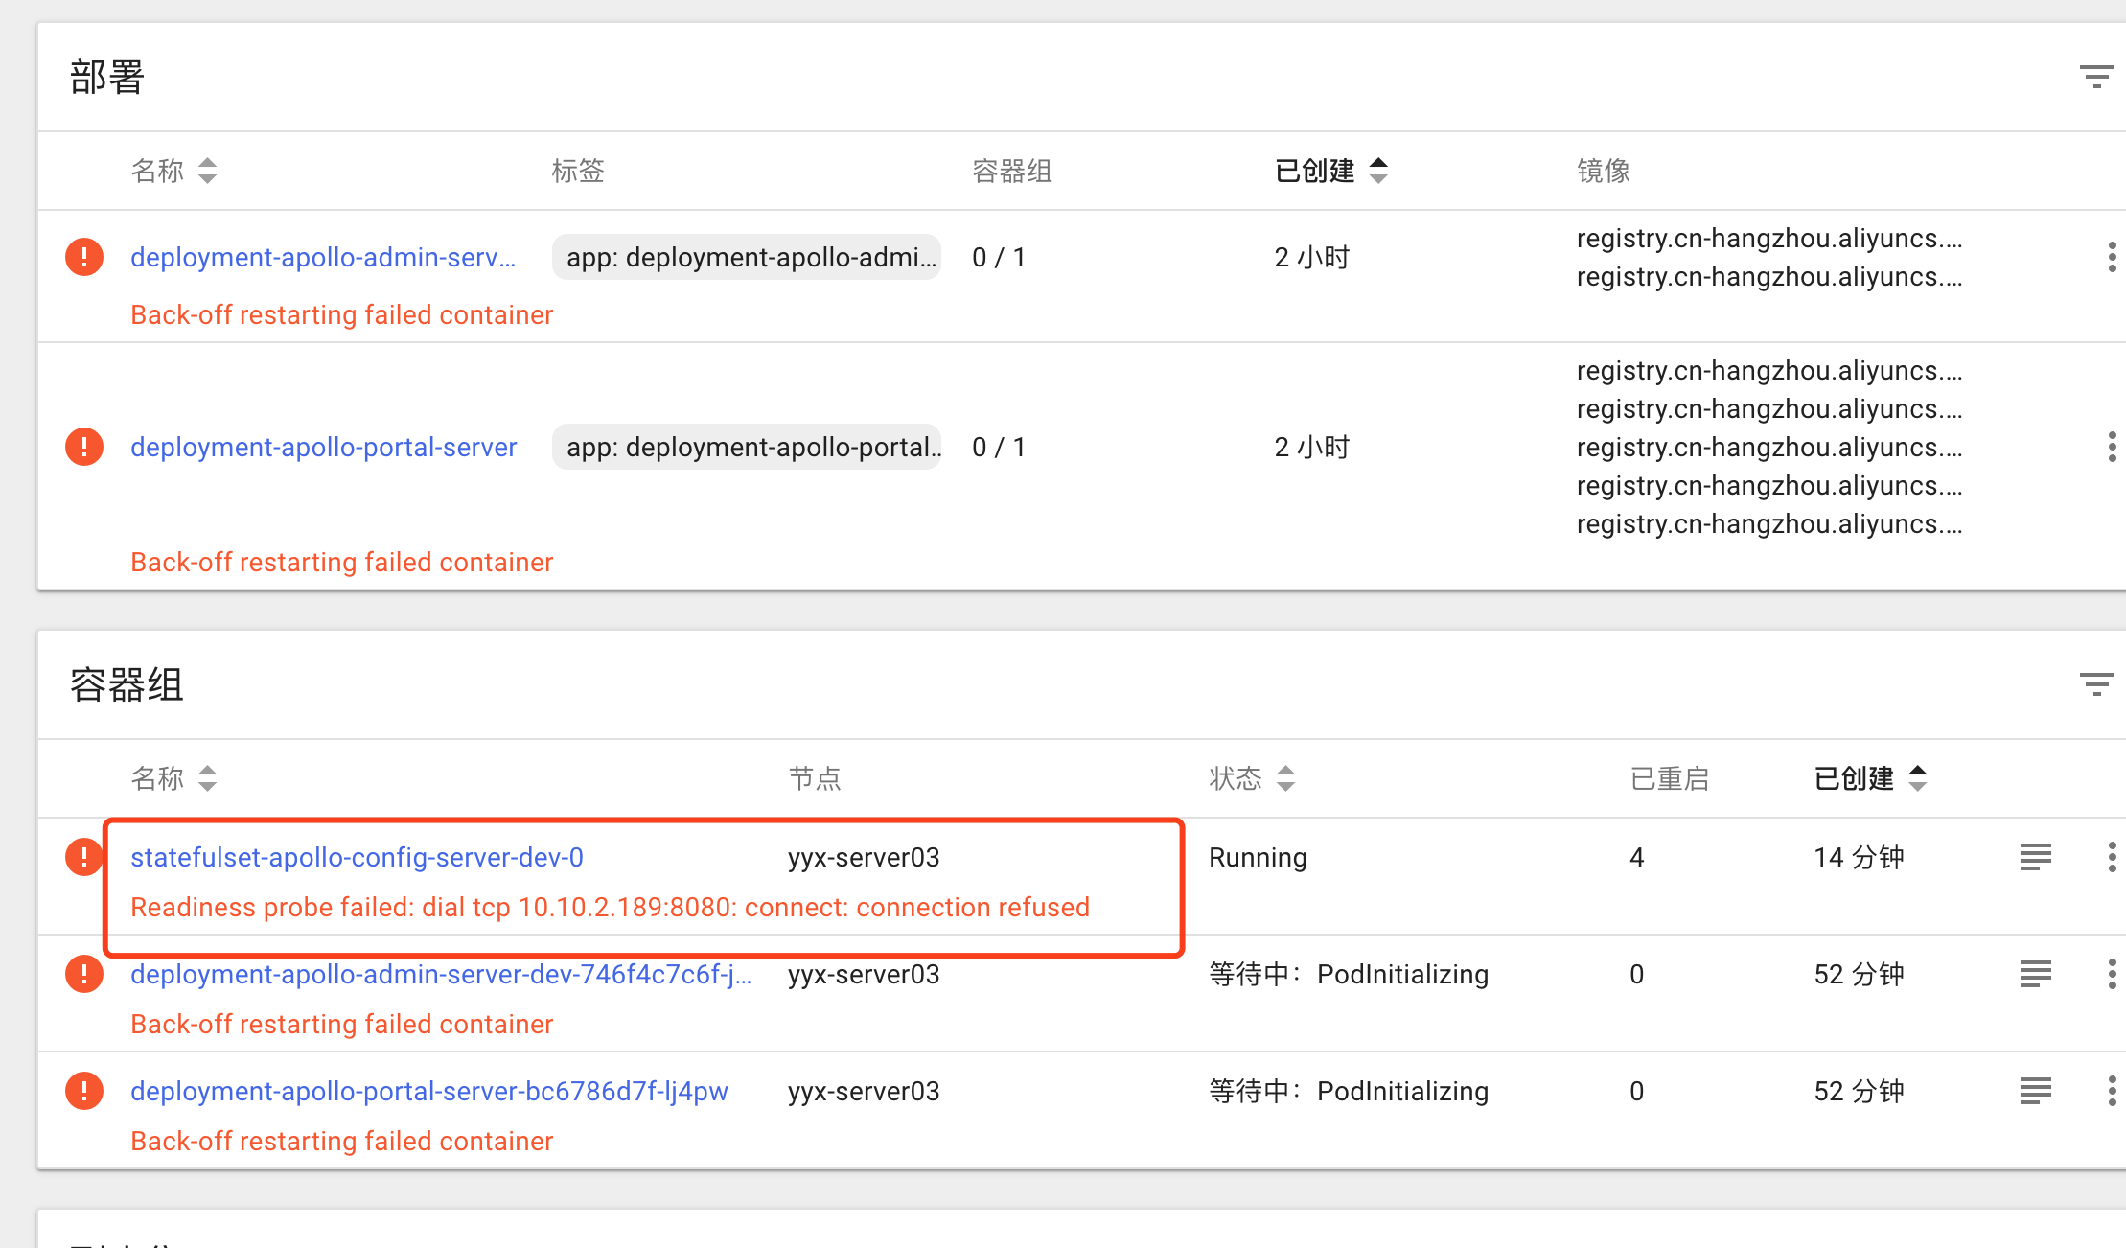Screen dimensions: 2126x1248
Task: Click the alert icon beside statefulset-apollo-config-server-dev-0
Action: coord(83,856)
